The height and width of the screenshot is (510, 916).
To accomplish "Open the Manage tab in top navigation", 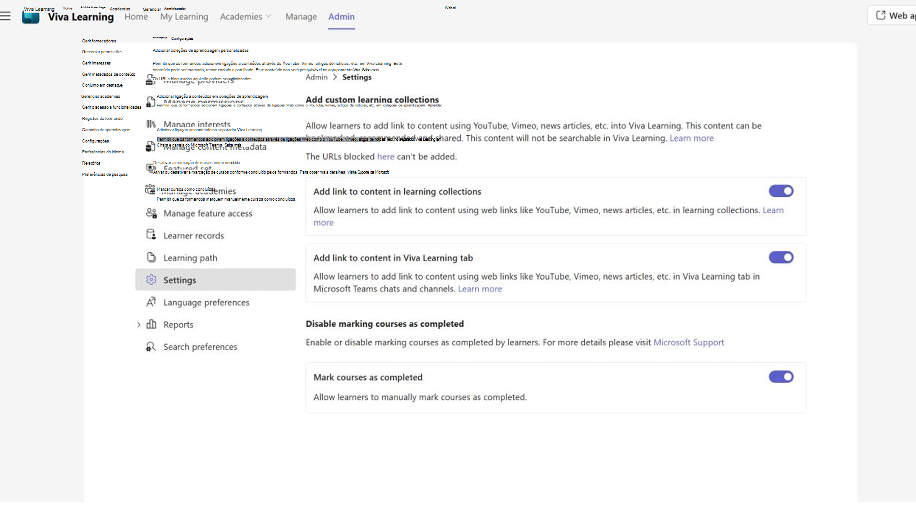I will tap(301, 17).
